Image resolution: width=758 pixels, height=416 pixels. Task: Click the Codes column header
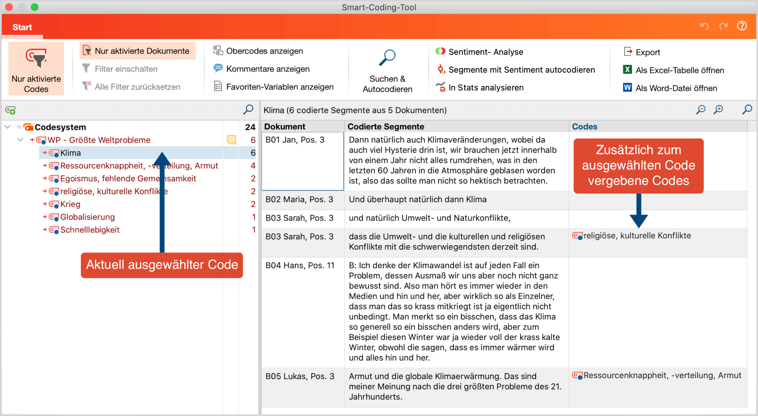click(658, 127)
